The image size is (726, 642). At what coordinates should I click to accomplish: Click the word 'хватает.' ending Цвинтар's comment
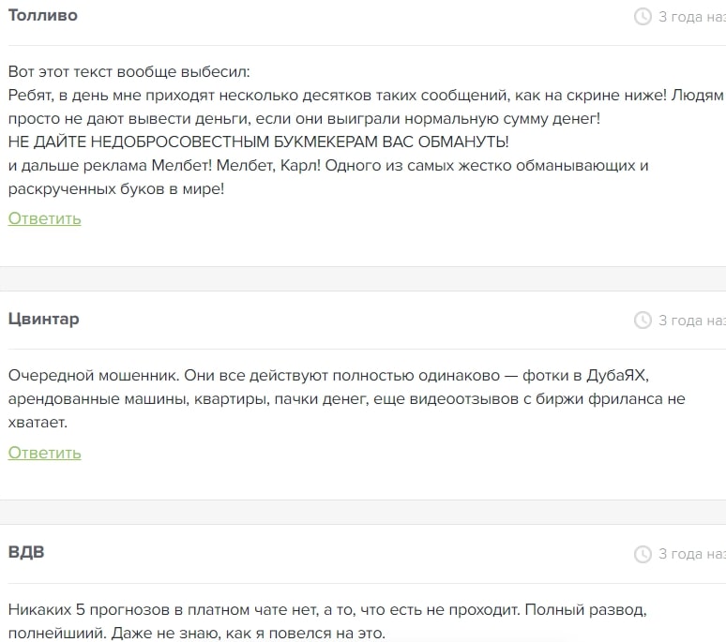38,423
